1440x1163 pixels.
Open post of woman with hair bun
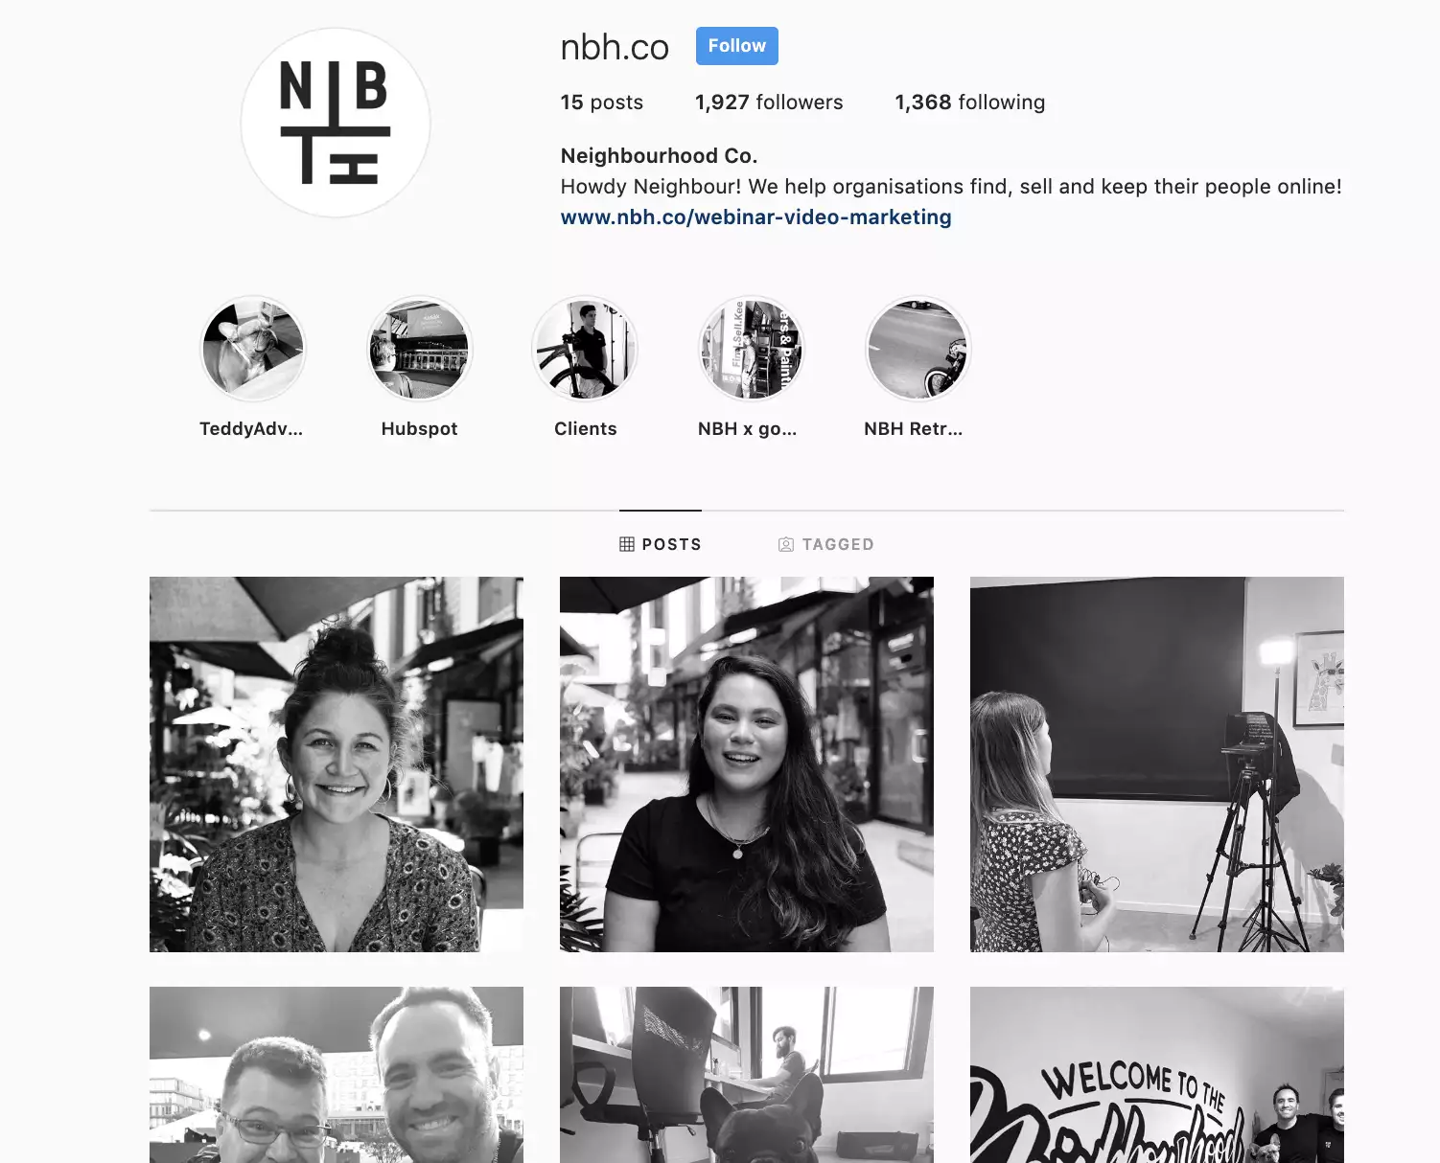[x=337, y=764]
